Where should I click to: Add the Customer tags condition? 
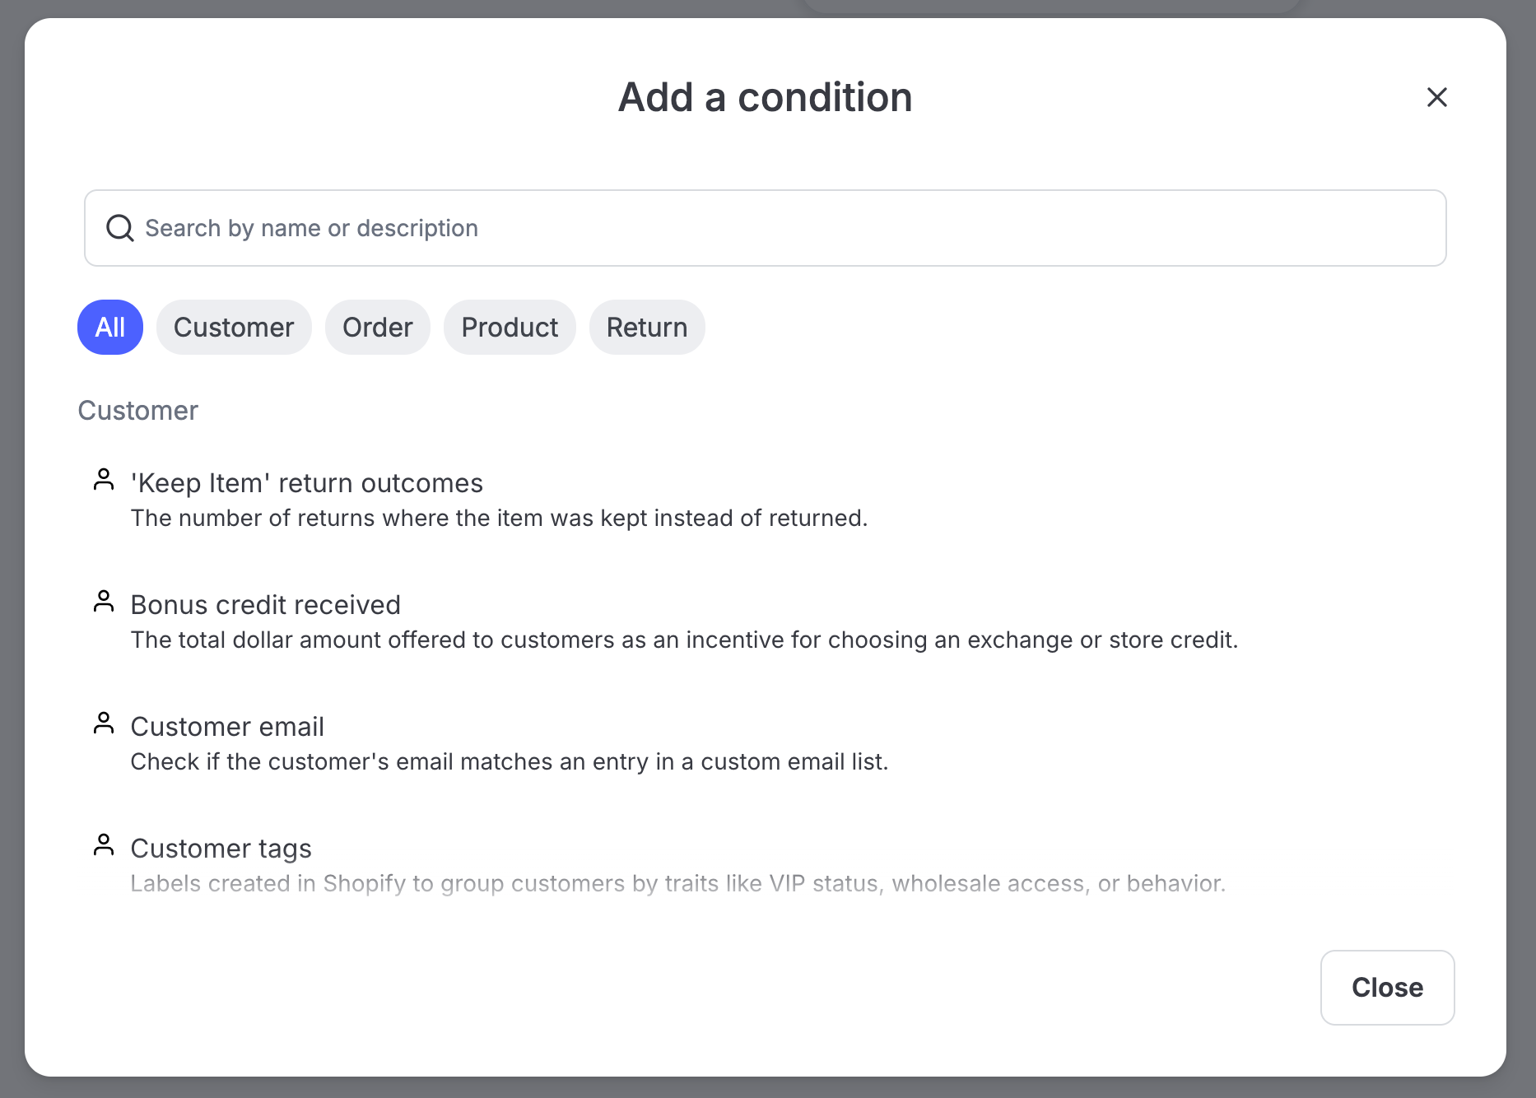221,849
